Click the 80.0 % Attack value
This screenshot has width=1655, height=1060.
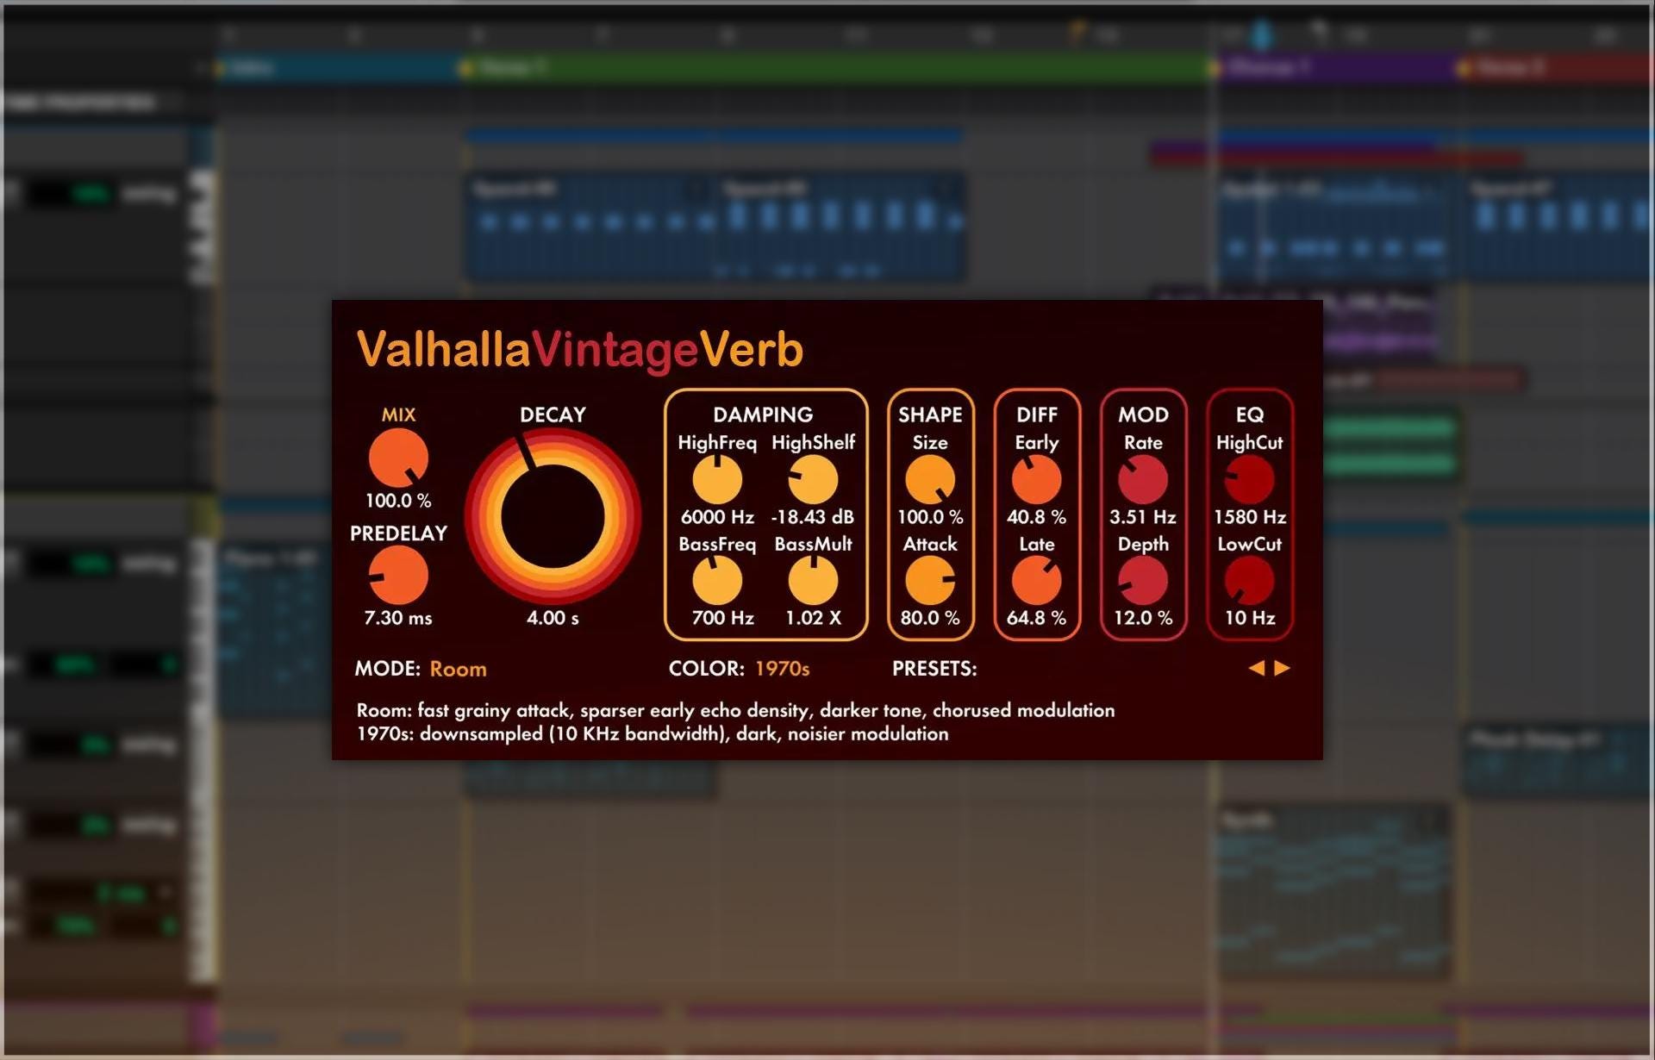930,618
